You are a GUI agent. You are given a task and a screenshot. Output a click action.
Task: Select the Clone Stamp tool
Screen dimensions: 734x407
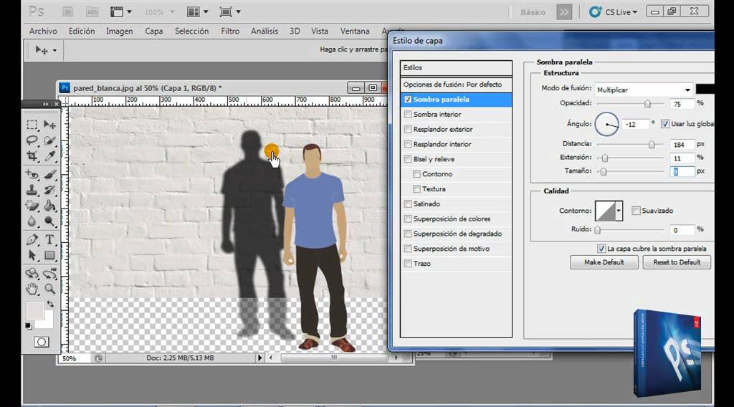pos(32,190)
